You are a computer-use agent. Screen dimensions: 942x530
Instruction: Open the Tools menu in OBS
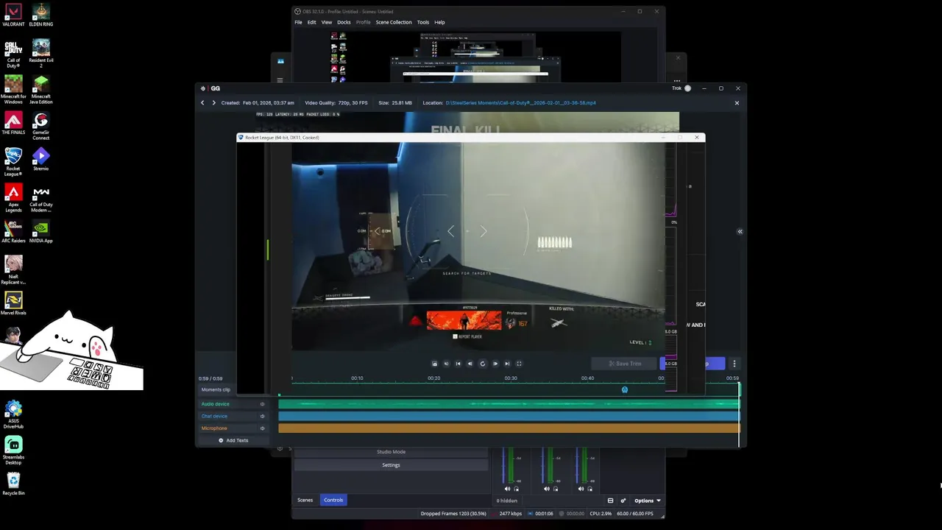click(423, 22)
